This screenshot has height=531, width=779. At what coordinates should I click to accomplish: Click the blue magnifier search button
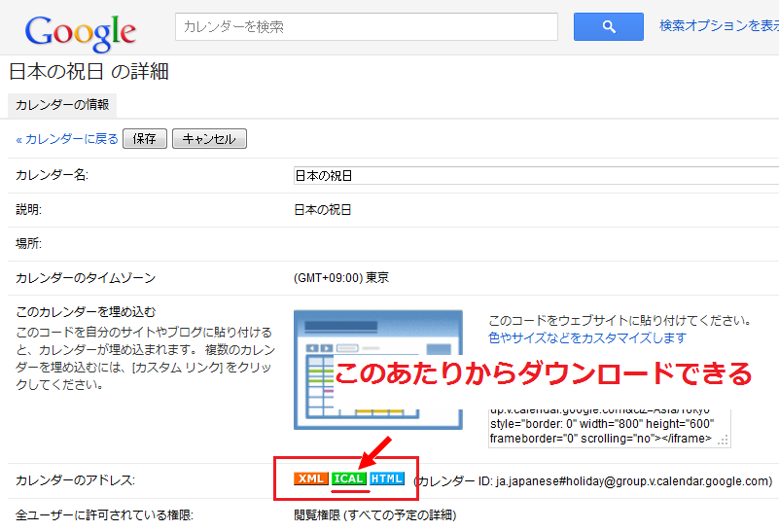click(608, 27)
